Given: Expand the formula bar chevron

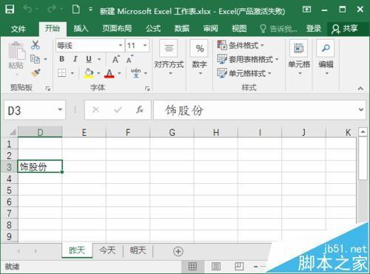Looking at the screenshot, I should (x=361, y=109).
